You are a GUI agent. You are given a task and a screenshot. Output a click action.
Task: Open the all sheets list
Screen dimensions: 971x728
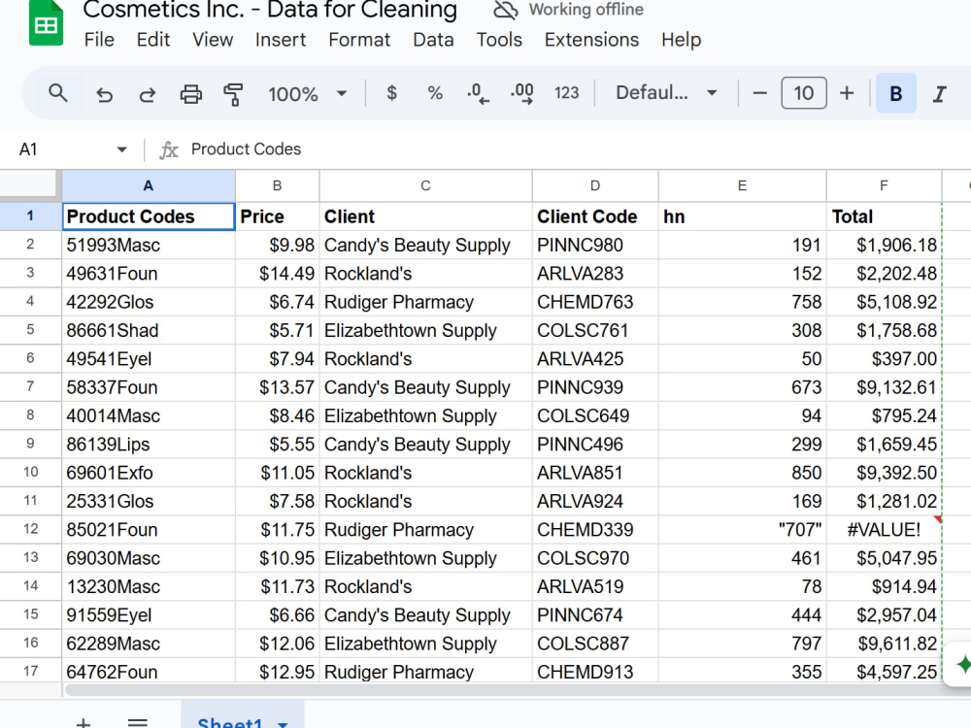pos(138,722)
